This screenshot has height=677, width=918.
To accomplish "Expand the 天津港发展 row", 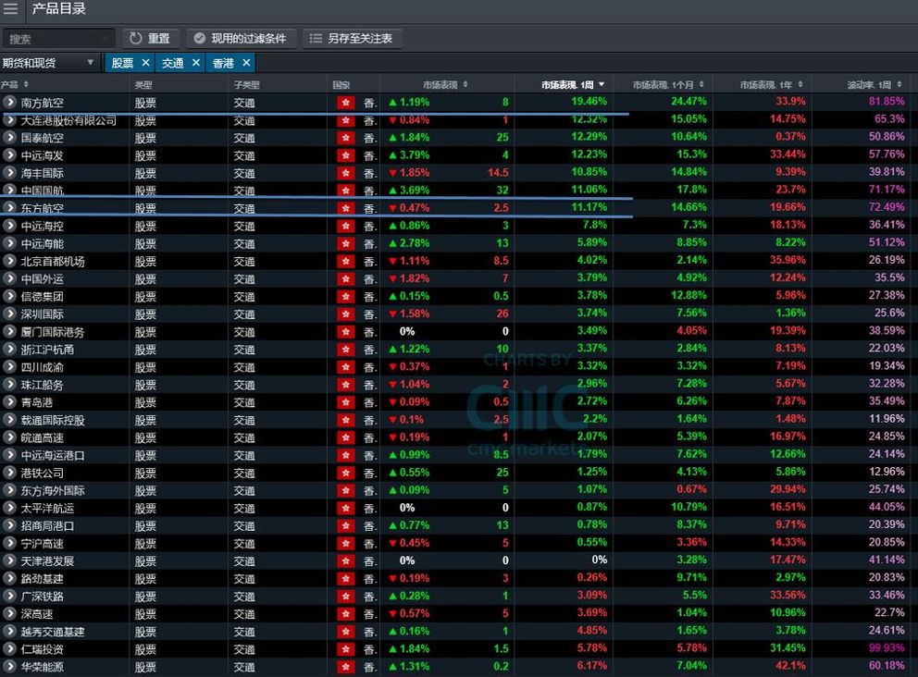I will point(9,561).
